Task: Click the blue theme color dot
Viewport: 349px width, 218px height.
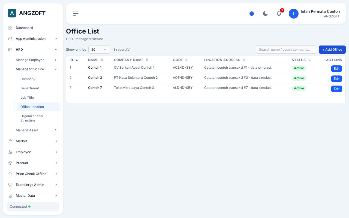Action: point(252,14)
